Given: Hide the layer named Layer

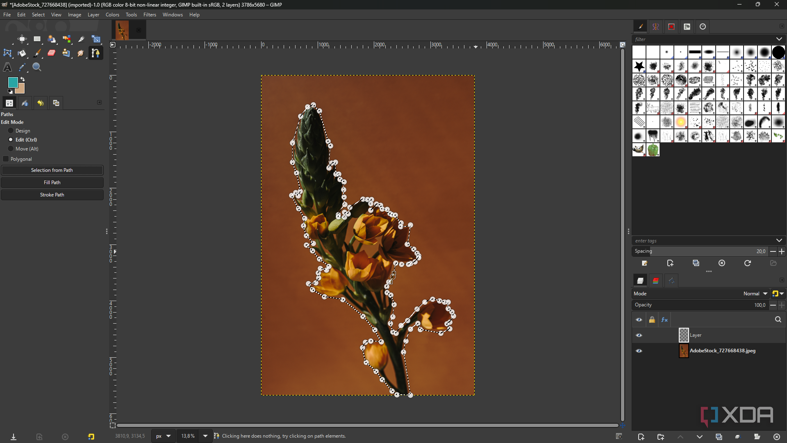Looking at the screenshot, I should click(639, 336).
